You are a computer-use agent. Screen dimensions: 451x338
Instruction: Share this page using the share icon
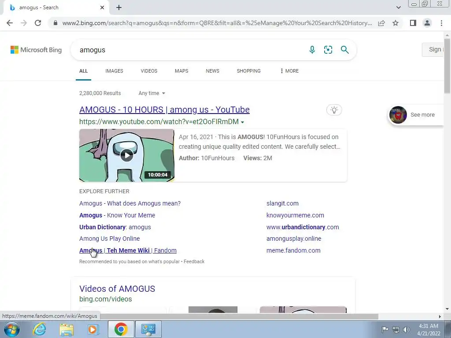(x=381, y=23)
